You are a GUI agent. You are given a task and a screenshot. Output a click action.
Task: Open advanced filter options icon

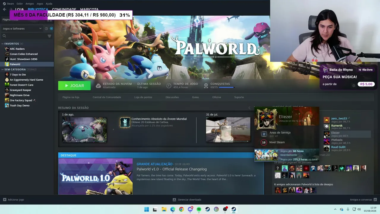(x=50, y=36)
